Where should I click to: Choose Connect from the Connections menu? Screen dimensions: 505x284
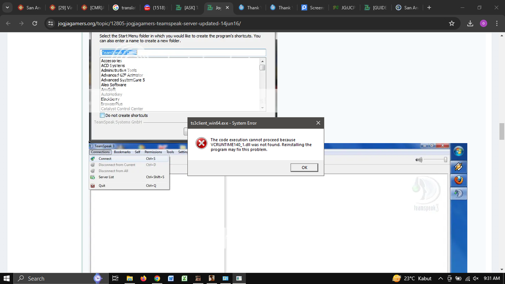coord(129,159)
